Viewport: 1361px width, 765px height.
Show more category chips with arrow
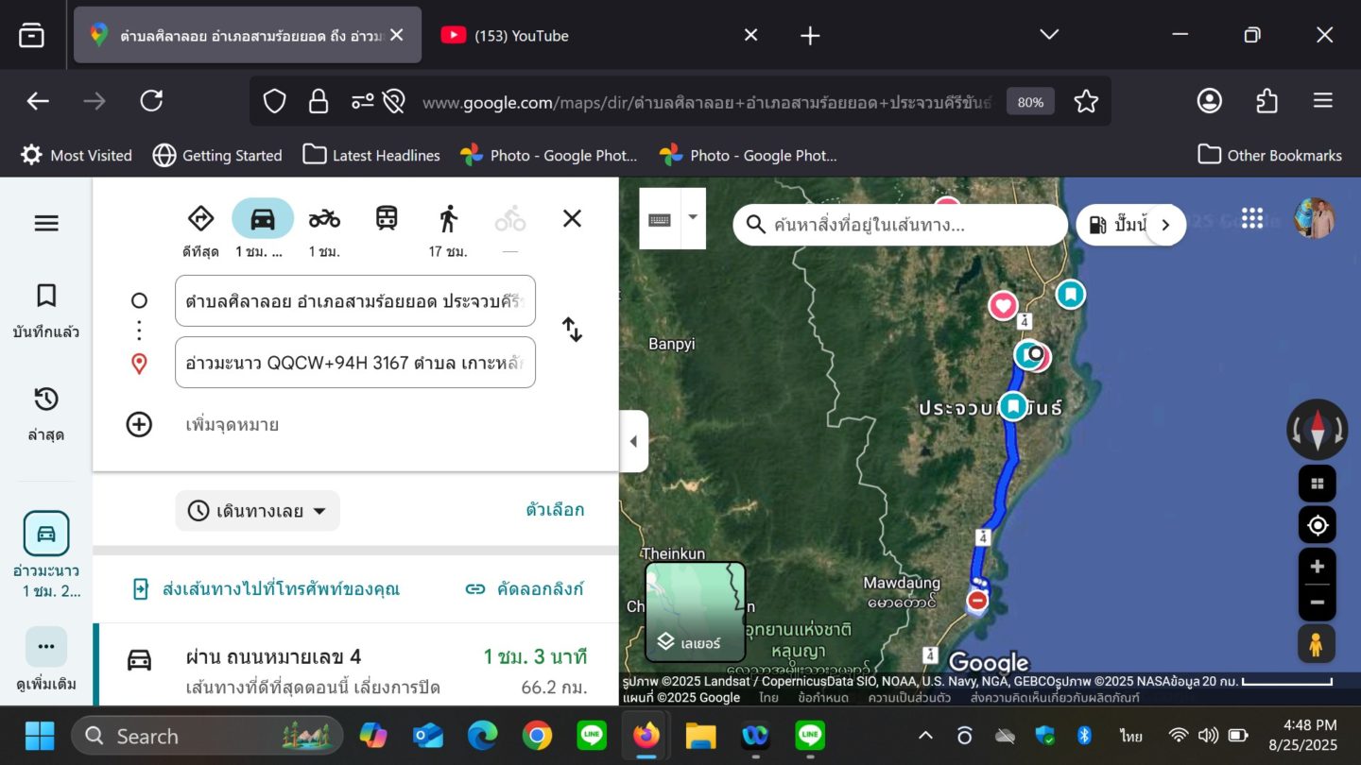pyautogui.click(x=1165, y=225)
